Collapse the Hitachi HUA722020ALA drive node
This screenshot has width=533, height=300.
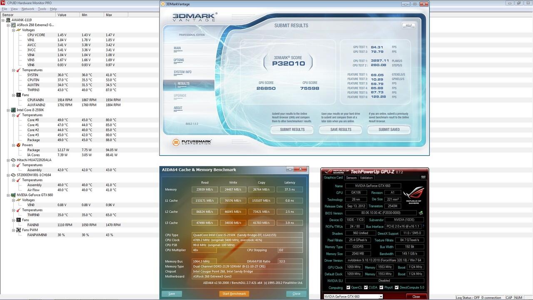coord(8,160)
